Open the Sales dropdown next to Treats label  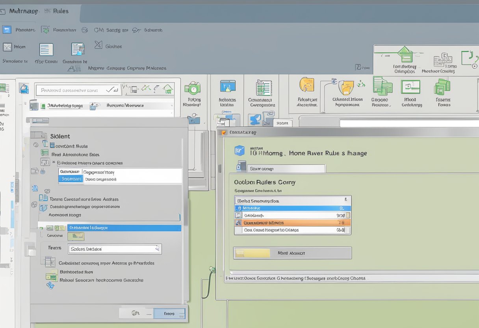tap(114, 249)
